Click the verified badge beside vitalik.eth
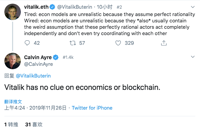200x130 pixels. click(52, 7)
